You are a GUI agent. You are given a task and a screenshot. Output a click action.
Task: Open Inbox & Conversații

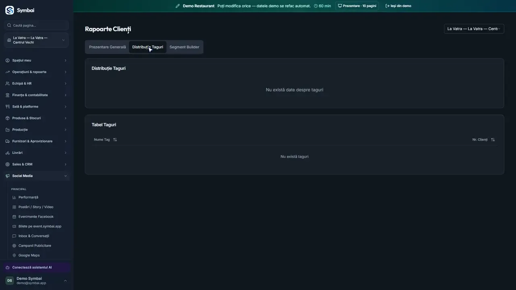(34, 236)
